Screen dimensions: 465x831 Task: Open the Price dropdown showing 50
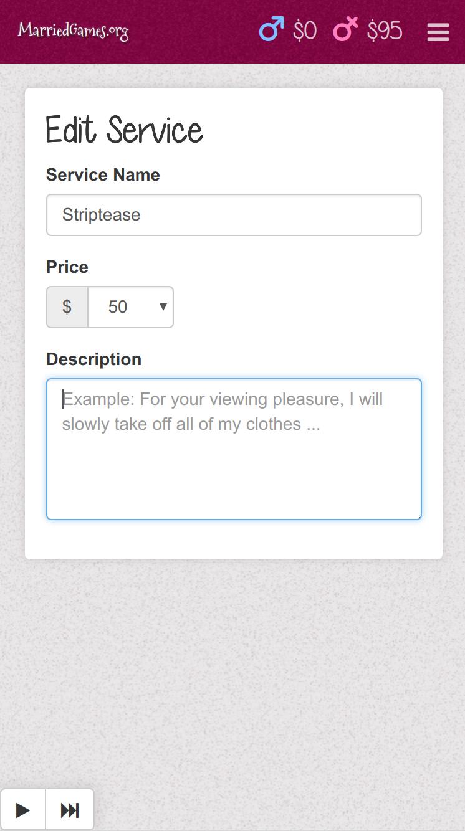click(130, 307)
